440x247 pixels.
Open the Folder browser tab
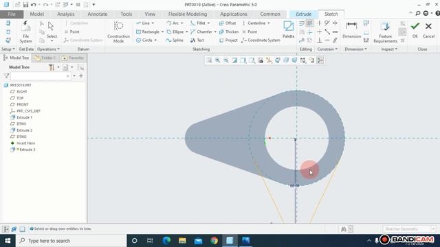click(45, 58)
